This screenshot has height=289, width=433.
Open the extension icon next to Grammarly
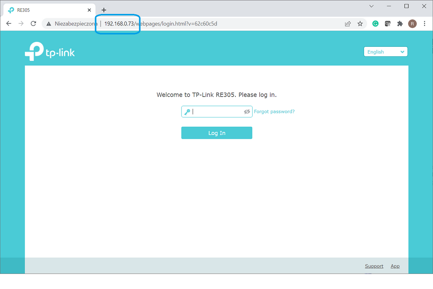coord(388,24)
